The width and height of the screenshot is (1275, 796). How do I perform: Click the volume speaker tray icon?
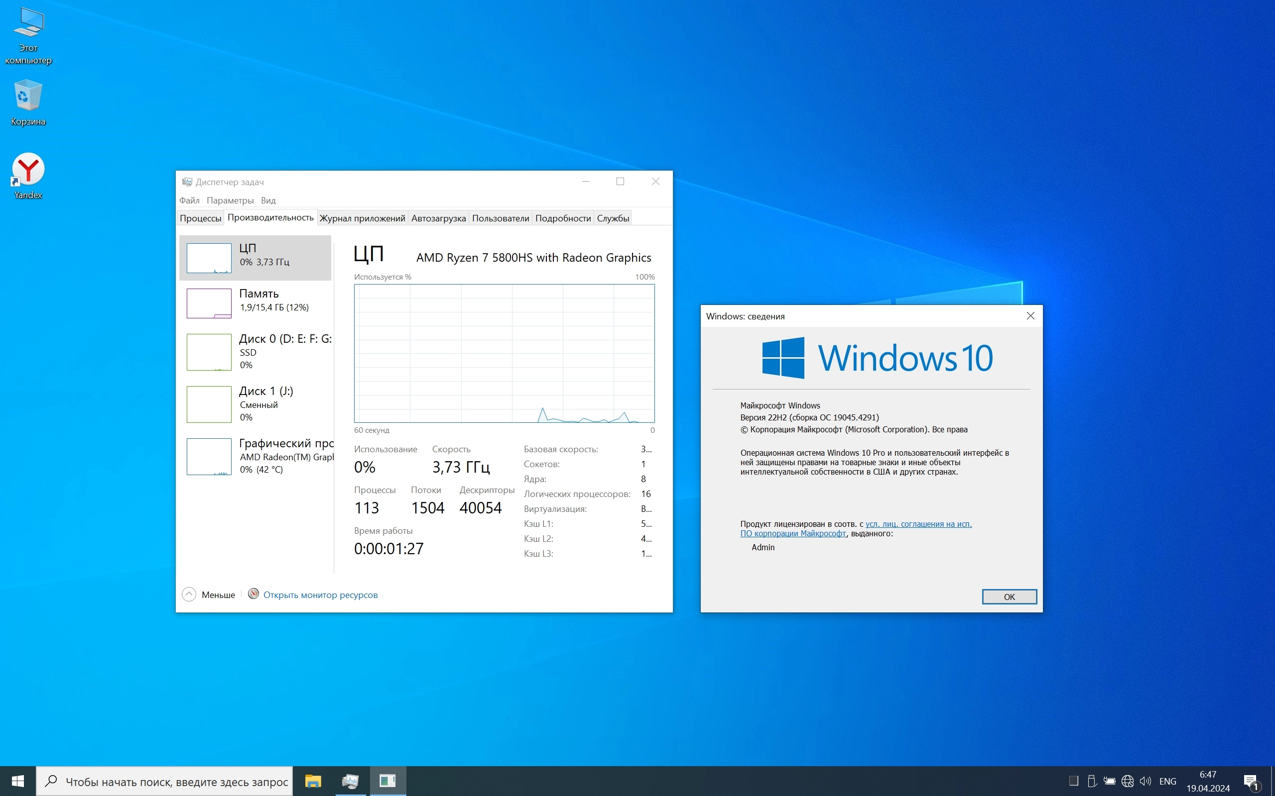(x=1145, y=781)
